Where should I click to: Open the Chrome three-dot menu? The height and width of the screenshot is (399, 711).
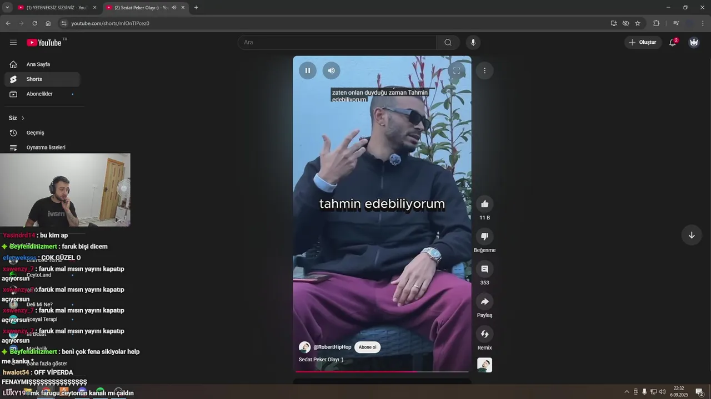click(x=703, y=23)
